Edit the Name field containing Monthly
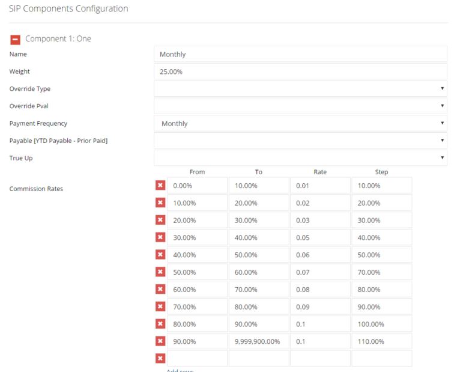This screenshot has width=457, height=372. pyautogui.click(x=300, y=54)
